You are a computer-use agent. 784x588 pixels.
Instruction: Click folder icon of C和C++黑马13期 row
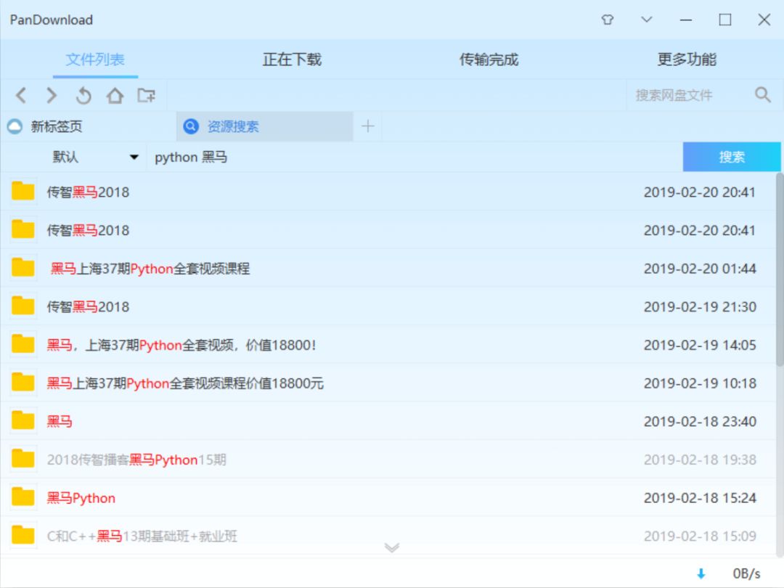pos(23,535)
